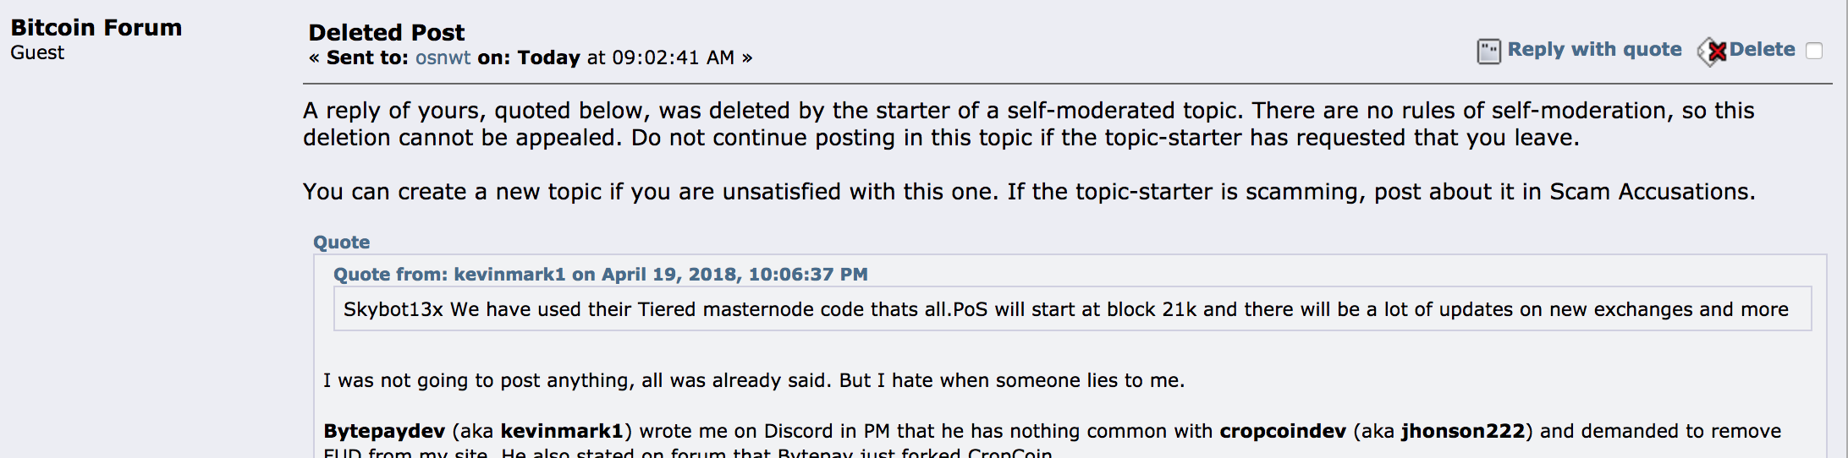Select the Delete text link
The image size is (1848, 458).
[x=1762, y=49]
